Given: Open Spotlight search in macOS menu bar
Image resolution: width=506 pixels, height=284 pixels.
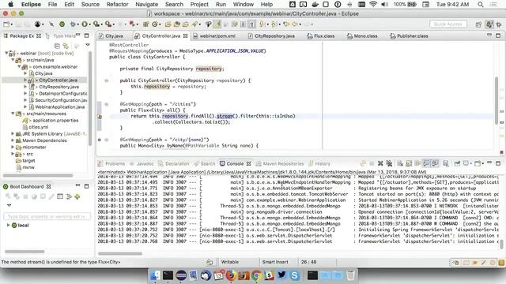Looking at the screenshot, I should click(481, 4).
